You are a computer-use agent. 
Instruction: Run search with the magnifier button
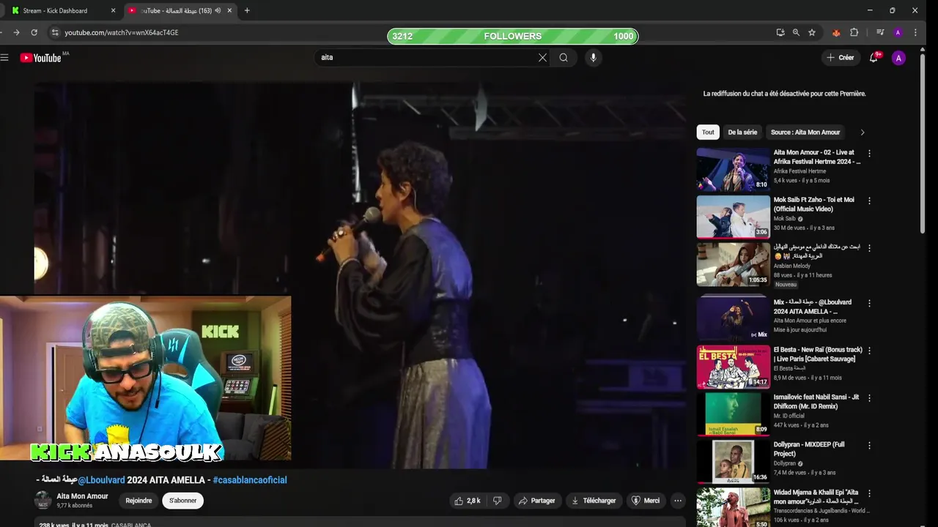tap(564, 58)
